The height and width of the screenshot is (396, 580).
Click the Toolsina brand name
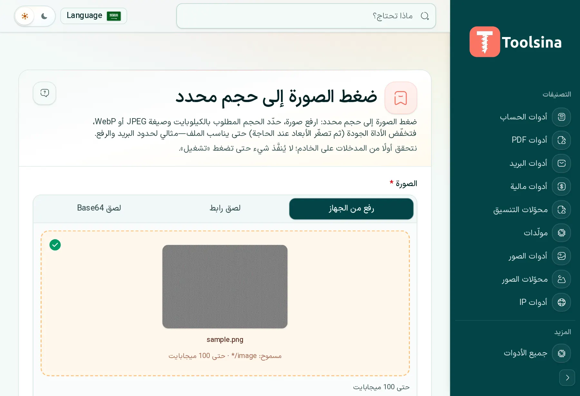click(x=532, y=42)
